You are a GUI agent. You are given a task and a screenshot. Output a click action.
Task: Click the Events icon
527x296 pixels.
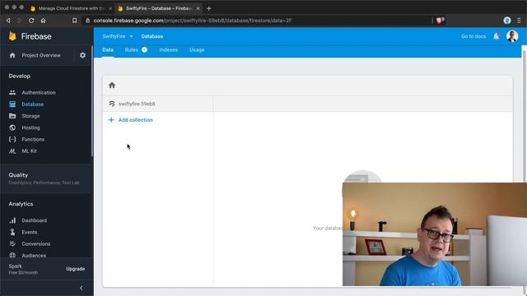coord(12,232)
